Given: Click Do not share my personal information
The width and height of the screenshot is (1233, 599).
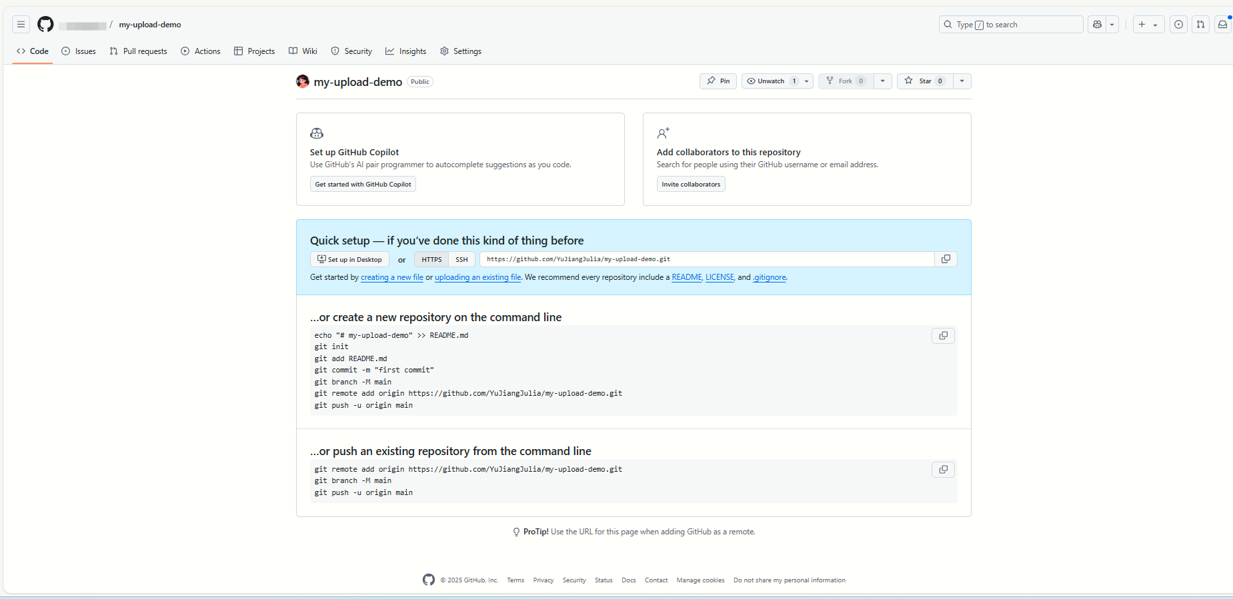Looking at the screenshot, I should point(790,580).
